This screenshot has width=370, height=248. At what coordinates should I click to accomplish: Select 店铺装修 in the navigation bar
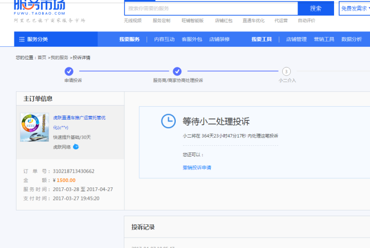(x=219, y=40)
